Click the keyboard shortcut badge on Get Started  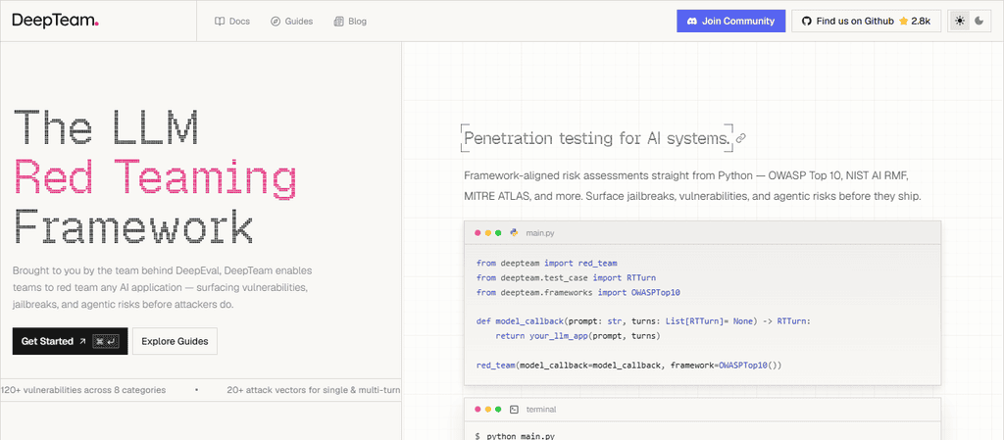106,341
